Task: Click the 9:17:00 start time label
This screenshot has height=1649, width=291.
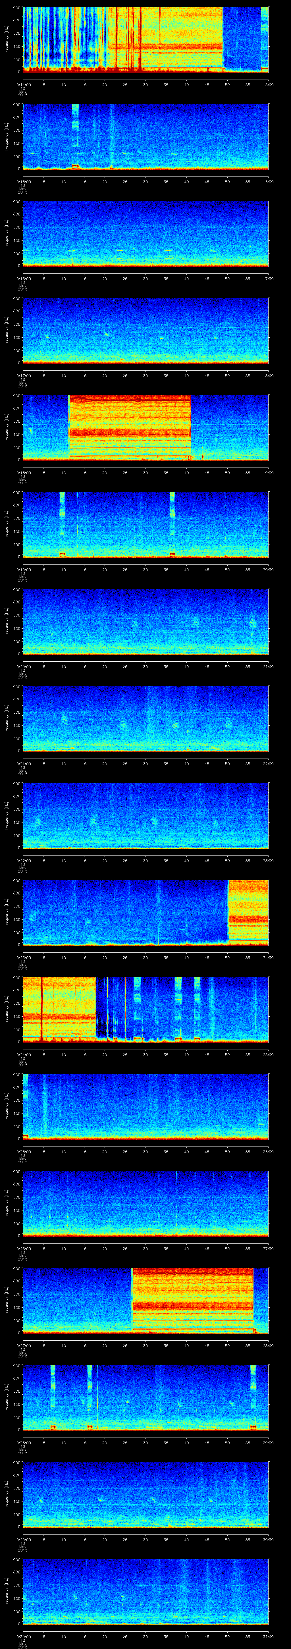Action: click(23, 376)
